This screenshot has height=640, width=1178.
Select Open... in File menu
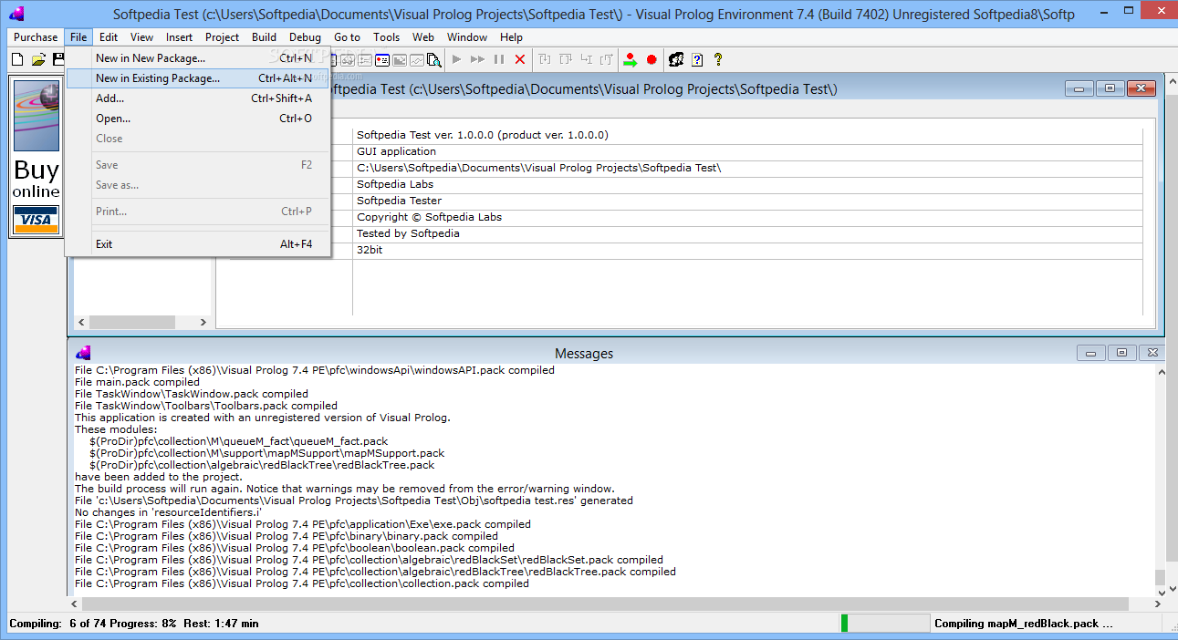click(198, 119)
